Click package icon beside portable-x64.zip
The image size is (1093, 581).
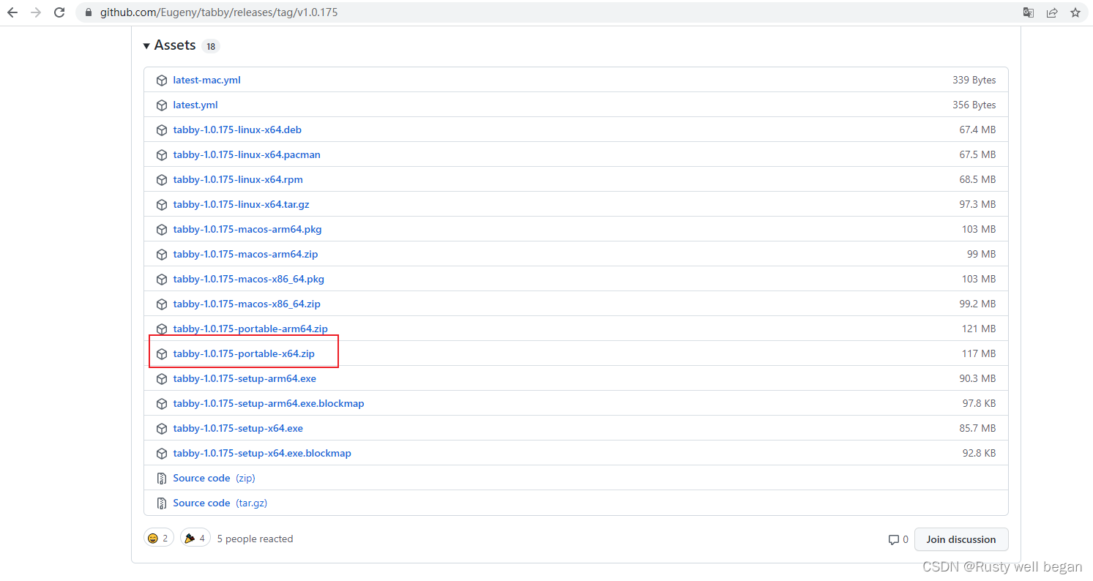162,353
